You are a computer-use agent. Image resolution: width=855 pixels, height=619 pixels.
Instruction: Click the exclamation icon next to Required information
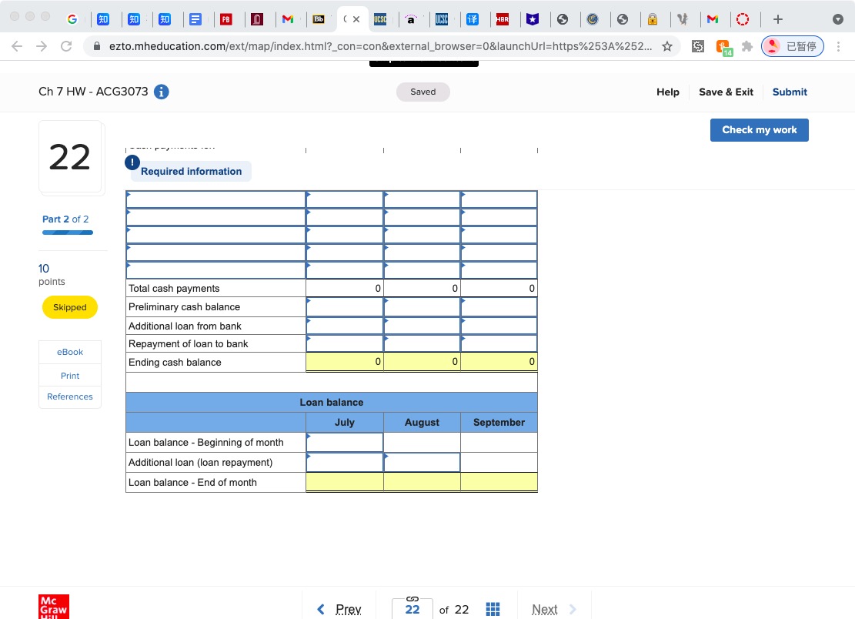point(132,162)
